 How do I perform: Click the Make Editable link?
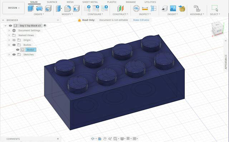(x=141, y=20)
